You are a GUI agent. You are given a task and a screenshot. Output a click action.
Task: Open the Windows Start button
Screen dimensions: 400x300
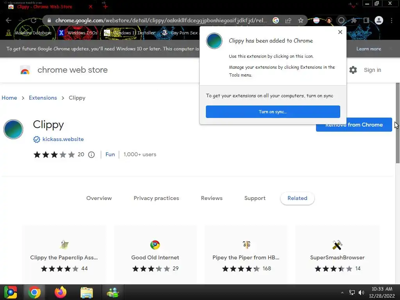(10, 292)
